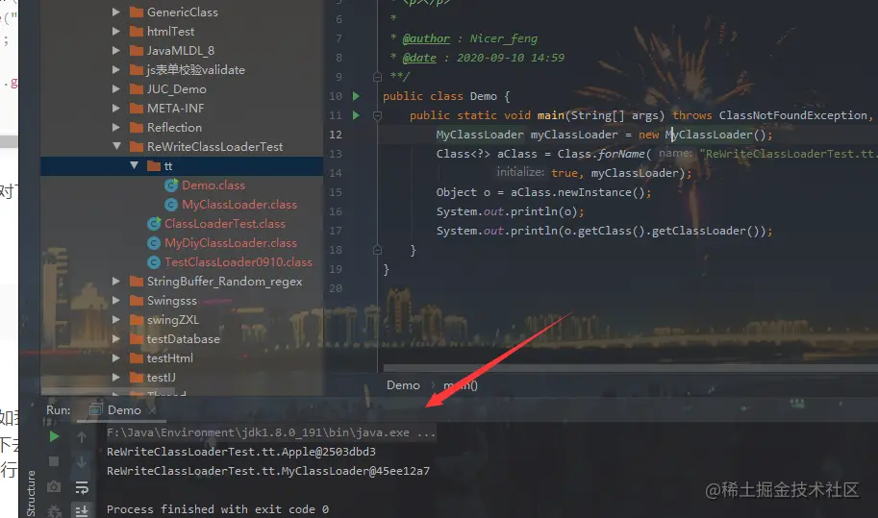
Task: Click the @author Javadoc tag
Action: (x=426, y=38)
